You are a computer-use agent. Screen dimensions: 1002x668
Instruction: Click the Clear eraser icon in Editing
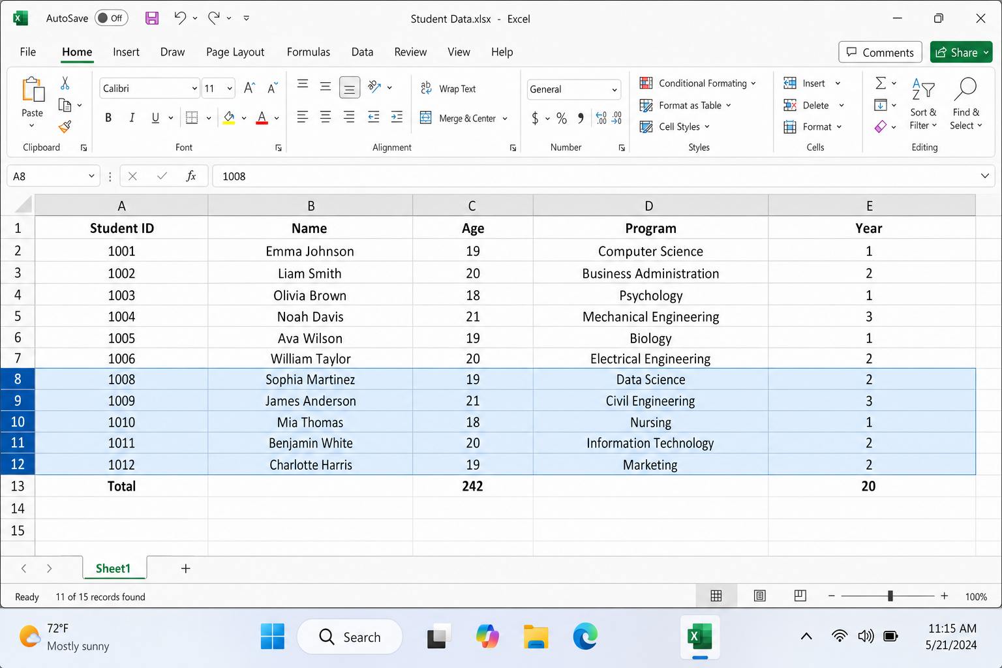pos(881,127)
